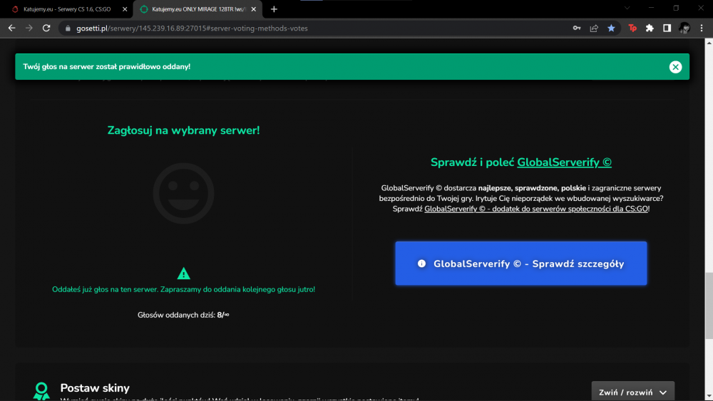The image size is (713, 401).
Task: Collapse section with Zwiń / rozwiń button
Action: (632, 392)
